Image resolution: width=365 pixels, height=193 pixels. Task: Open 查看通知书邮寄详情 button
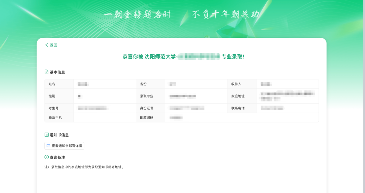click(64, 146)
